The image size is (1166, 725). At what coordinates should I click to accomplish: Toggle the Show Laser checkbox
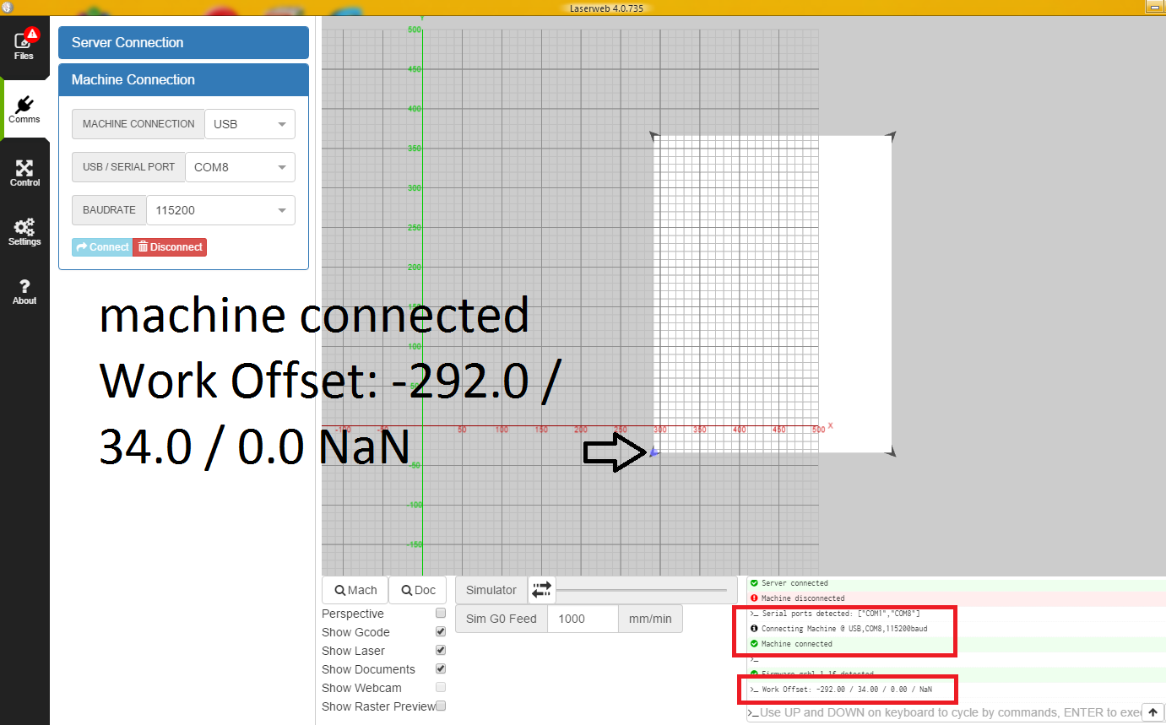(x=440, y=651)
